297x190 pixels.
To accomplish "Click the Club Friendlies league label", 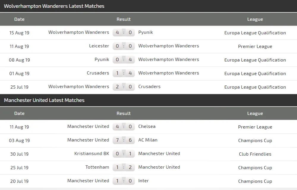I will point(255,154).
